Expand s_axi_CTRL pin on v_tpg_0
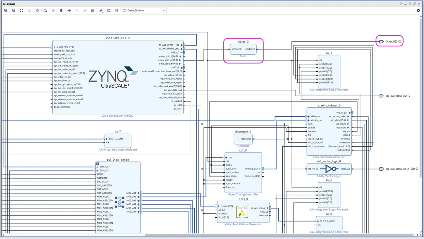The width and height of the screenshot is (424, 239). (219, 206)
